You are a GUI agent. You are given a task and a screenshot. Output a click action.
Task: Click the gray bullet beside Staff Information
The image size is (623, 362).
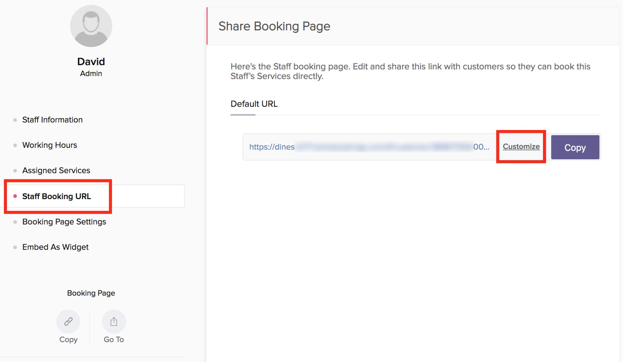(x=15, y=120)
